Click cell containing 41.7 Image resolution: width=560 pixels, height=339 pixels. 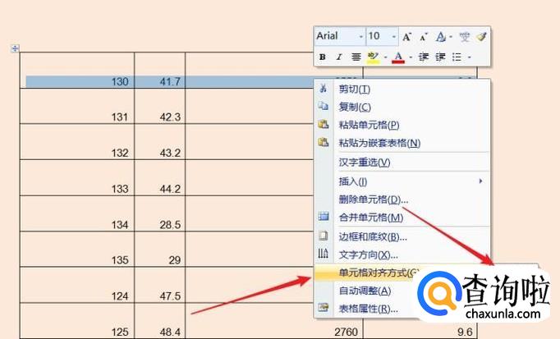(x=159, y=71)
